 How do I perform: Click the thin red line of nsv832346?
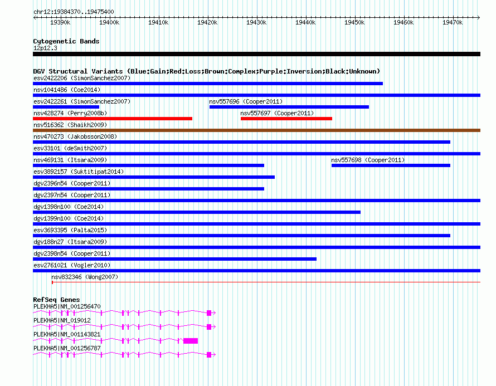(x=266, y=282)
